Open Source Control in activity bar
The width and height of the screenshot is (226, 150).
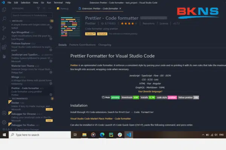(x=4, y=28)
